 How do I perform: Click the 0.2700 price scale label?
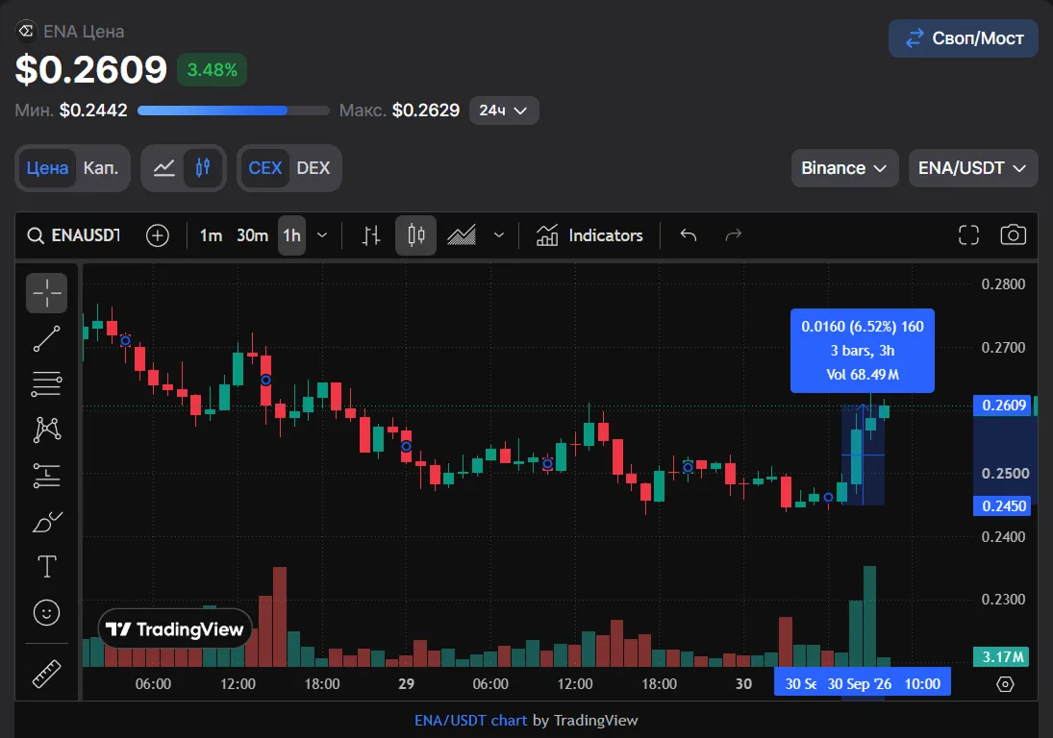pyautogui.click(x=1003, y=348)
